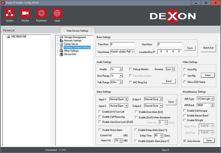
Task: Switch to Main Device Settings tab
Action: pos(78,30)
